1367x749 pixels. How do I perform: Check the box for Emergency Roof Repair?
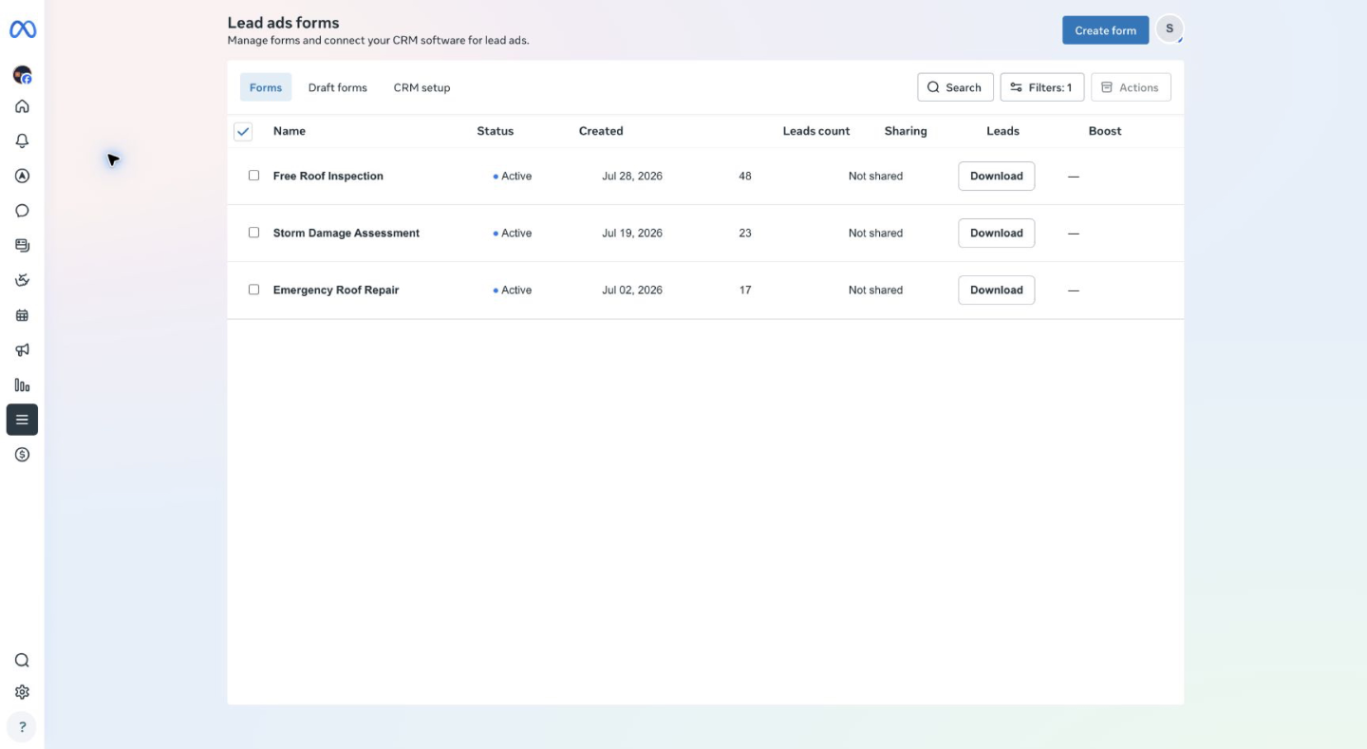click(x=253, y=290)
